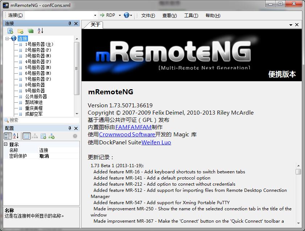This screenshot has width=305, height=231.
Task: Open the 查看(V) menu
Action: click(x=170, y=15)
